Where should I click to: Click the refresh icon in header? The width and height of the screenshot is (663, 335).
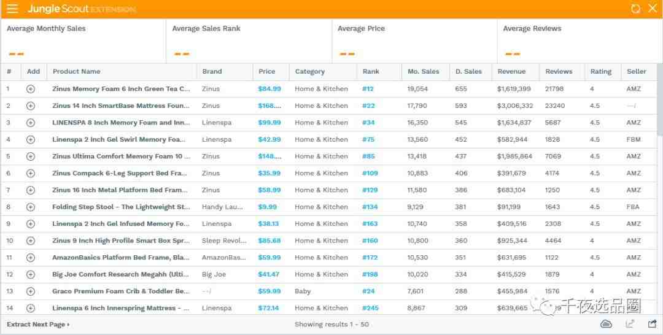(635, 9)
